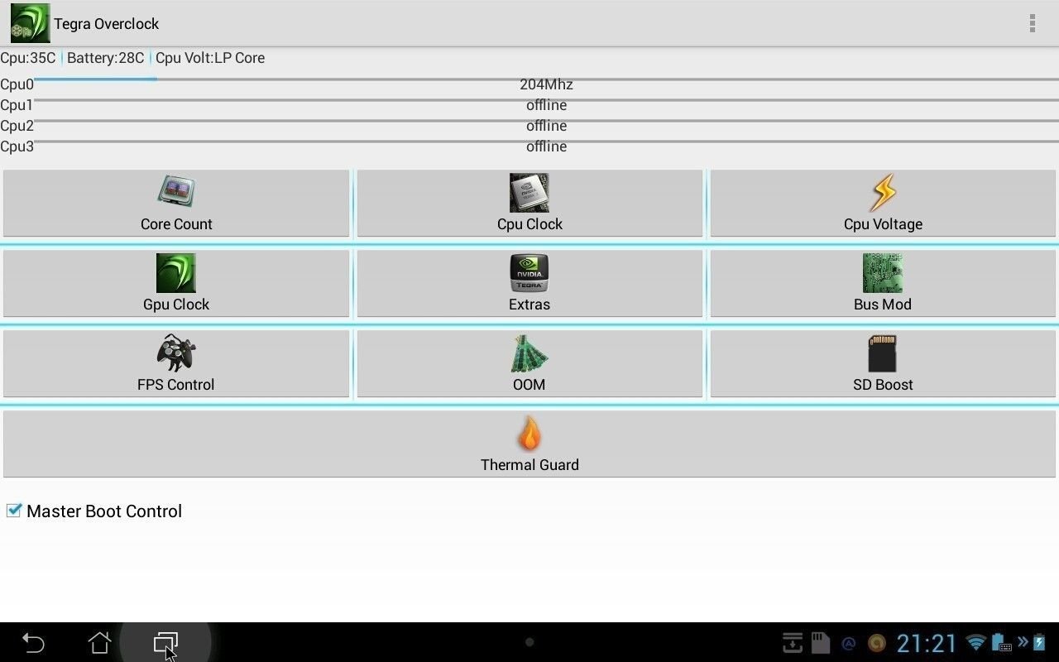This screenshot has height=662, width=1059.
Task: Open the Cpu Clock settings
Action: pyautogui.click(x=529, y=204)
